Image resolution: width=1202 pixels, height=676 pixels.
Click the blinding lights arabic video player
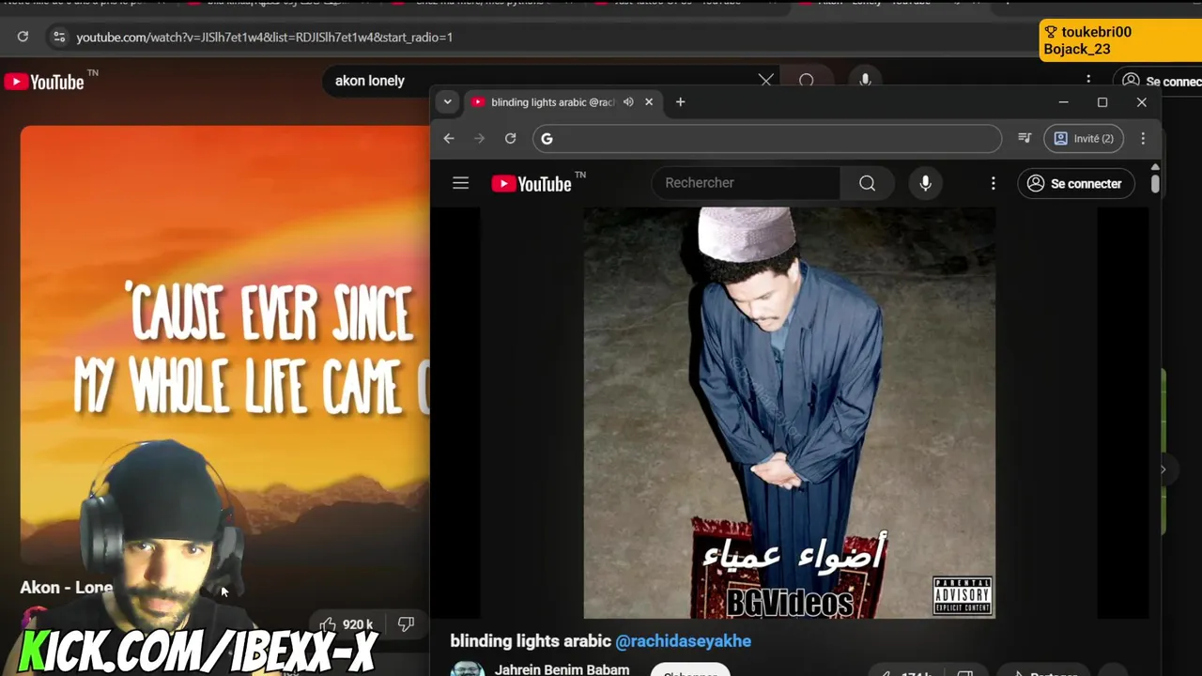point(789,413)
